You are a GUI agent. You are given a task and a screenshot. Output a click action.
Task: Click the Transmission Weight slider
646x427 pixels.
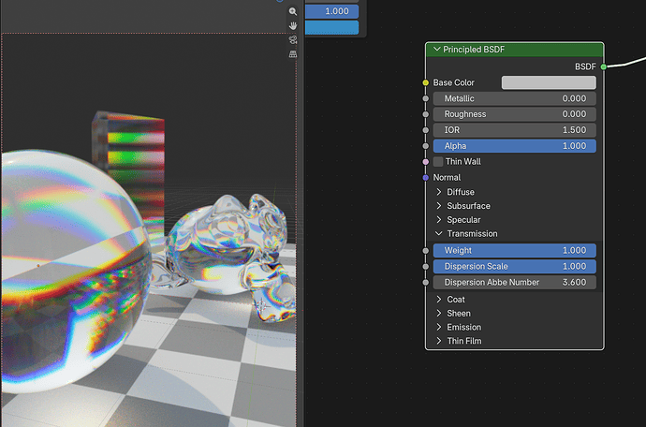(515, 251)
